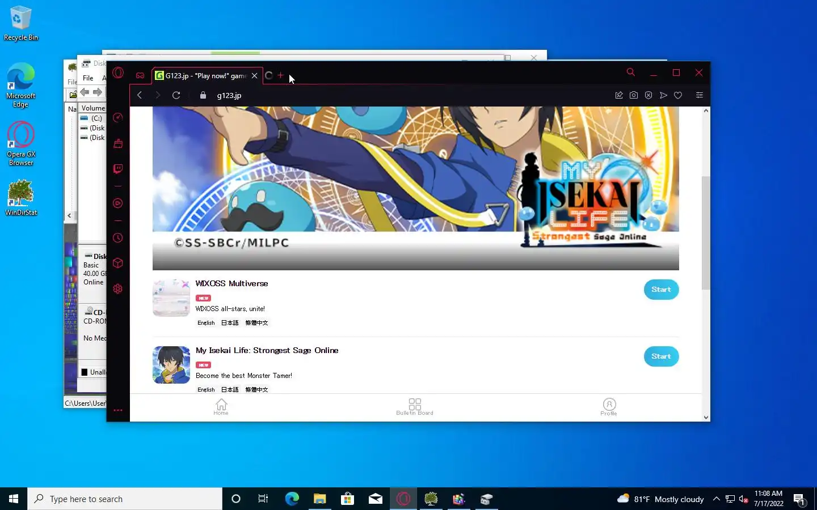Screen dimensions: 817x510
Task: Bookmark page with heart icon
Action: pyautogui.click(x=678, y=95)
